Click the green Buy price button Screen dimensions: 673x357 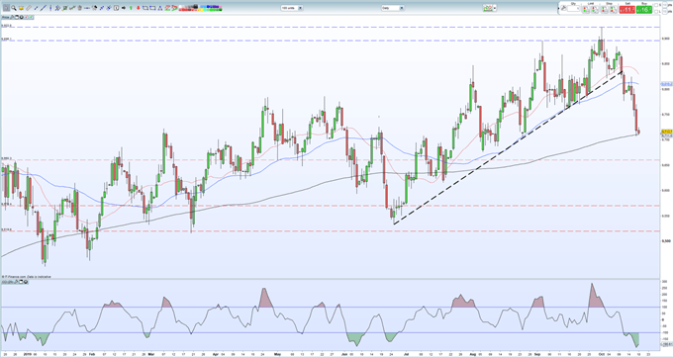(644, 10)
